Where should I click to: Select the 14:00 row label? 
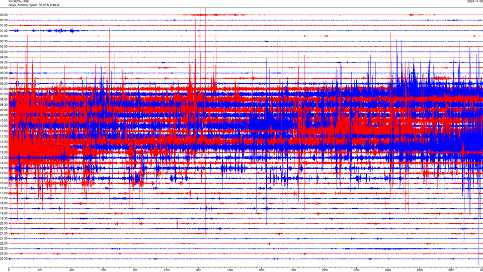point(4,163)
